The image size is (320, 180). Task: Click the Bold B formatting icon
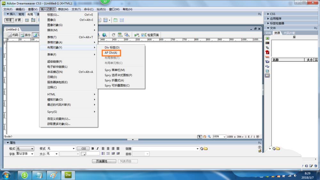[93, 149]
